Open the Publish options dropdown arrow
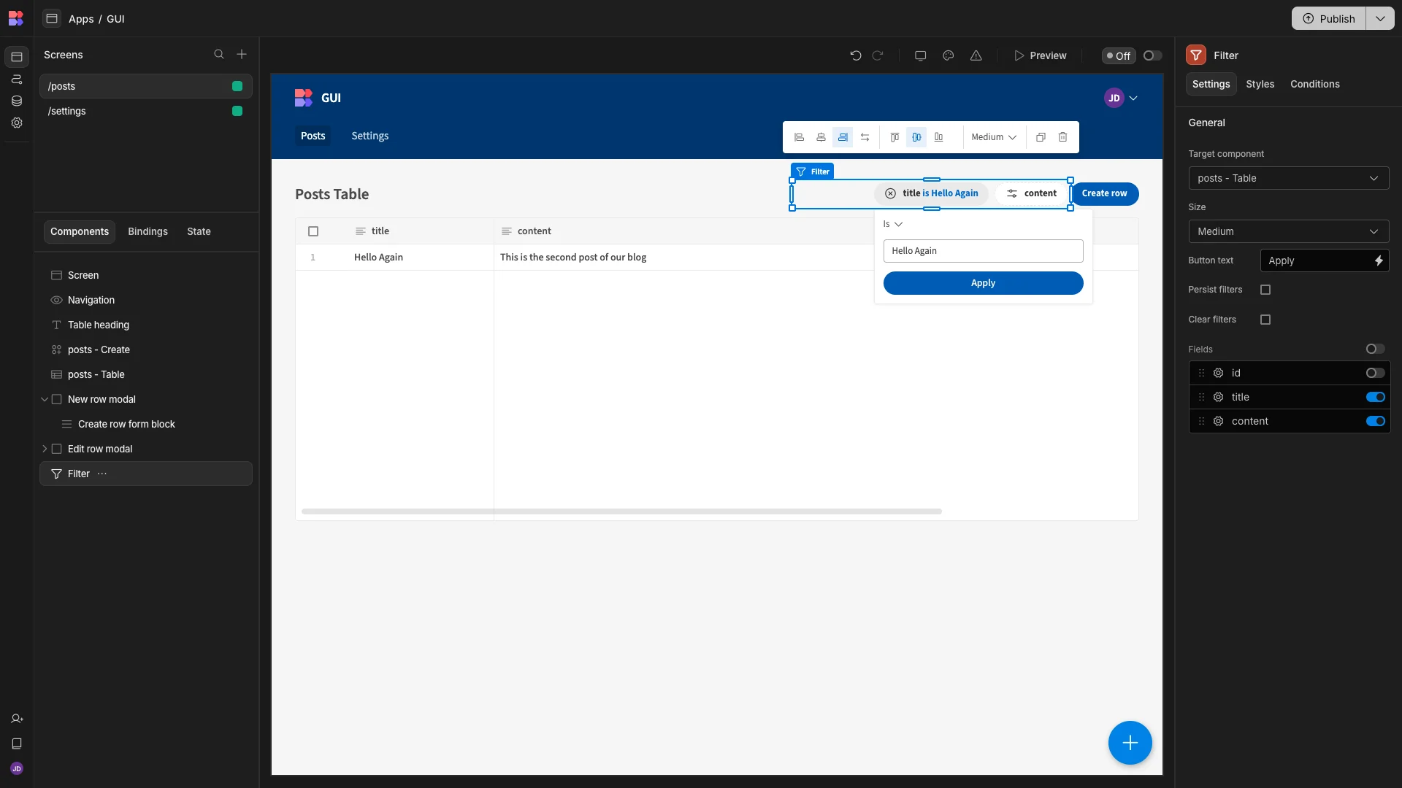The height and width of the screenshot is (788, 1402). point(1380,18)
